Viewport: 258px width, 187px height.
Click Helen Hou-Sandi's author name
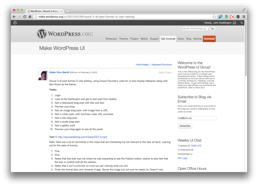click(59, 72)
